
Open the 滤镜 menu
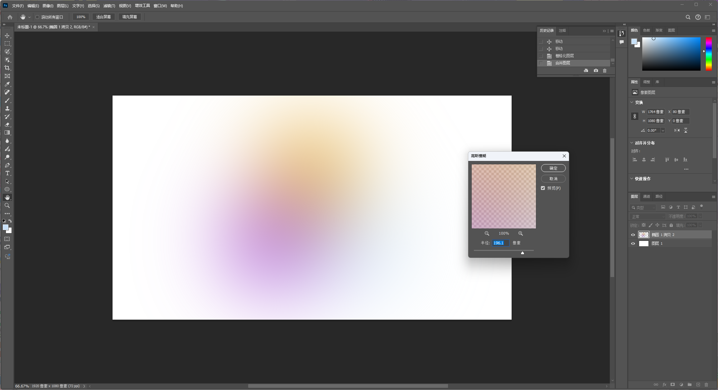(x=109, y=6)
